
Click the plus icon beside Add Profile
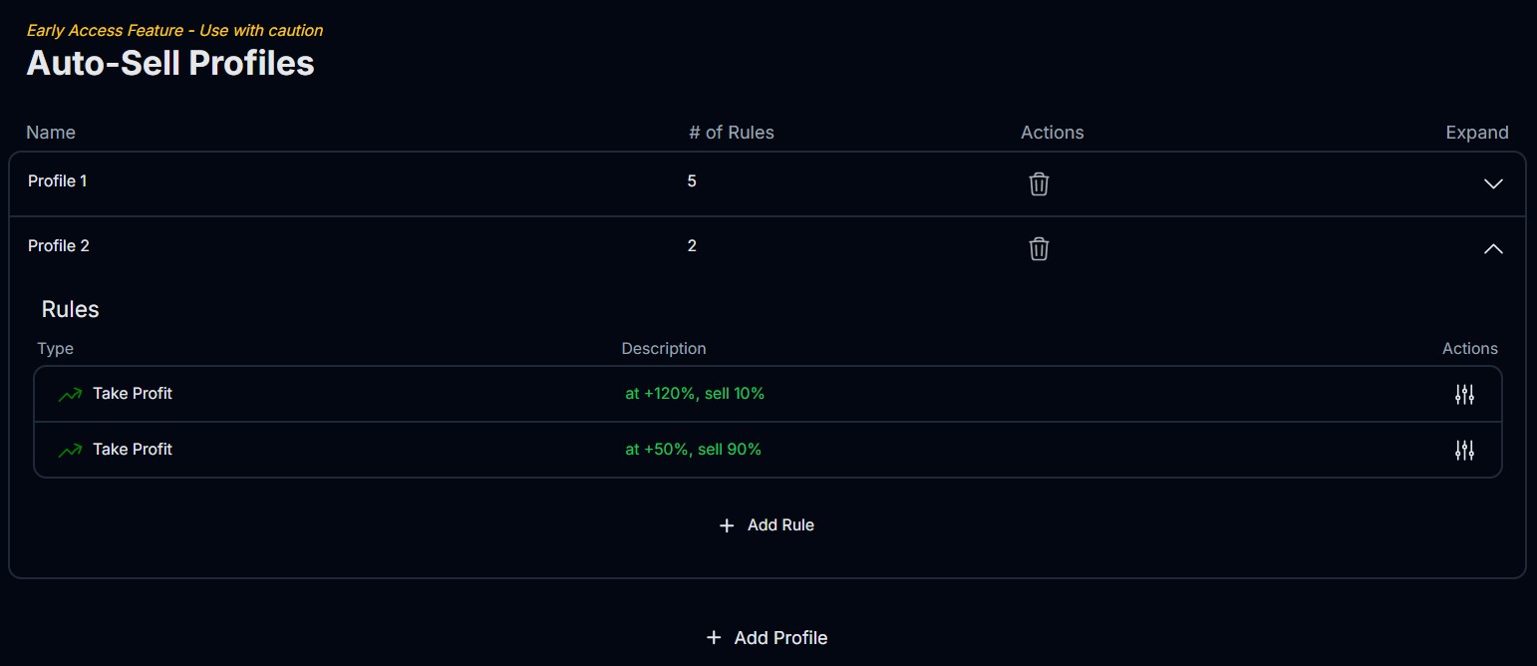[713, 638]
